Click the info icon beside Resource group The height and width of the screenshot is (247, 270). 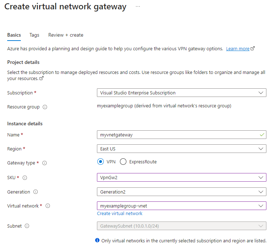(45, 107)
